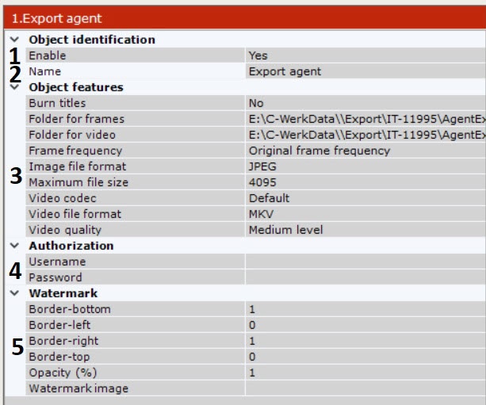Viewport: 486px width, 405px height.
Task: Collapse the Watermark section
Action: pyautogui.click(x=13, y=293)
